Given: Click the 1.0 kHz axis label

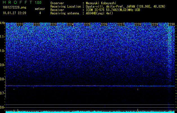Looking at the screenshot, I should tap(2, 51).
